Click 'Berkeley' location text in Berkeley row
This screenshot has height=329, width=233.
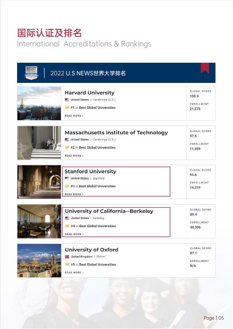[x=99, y=218]
